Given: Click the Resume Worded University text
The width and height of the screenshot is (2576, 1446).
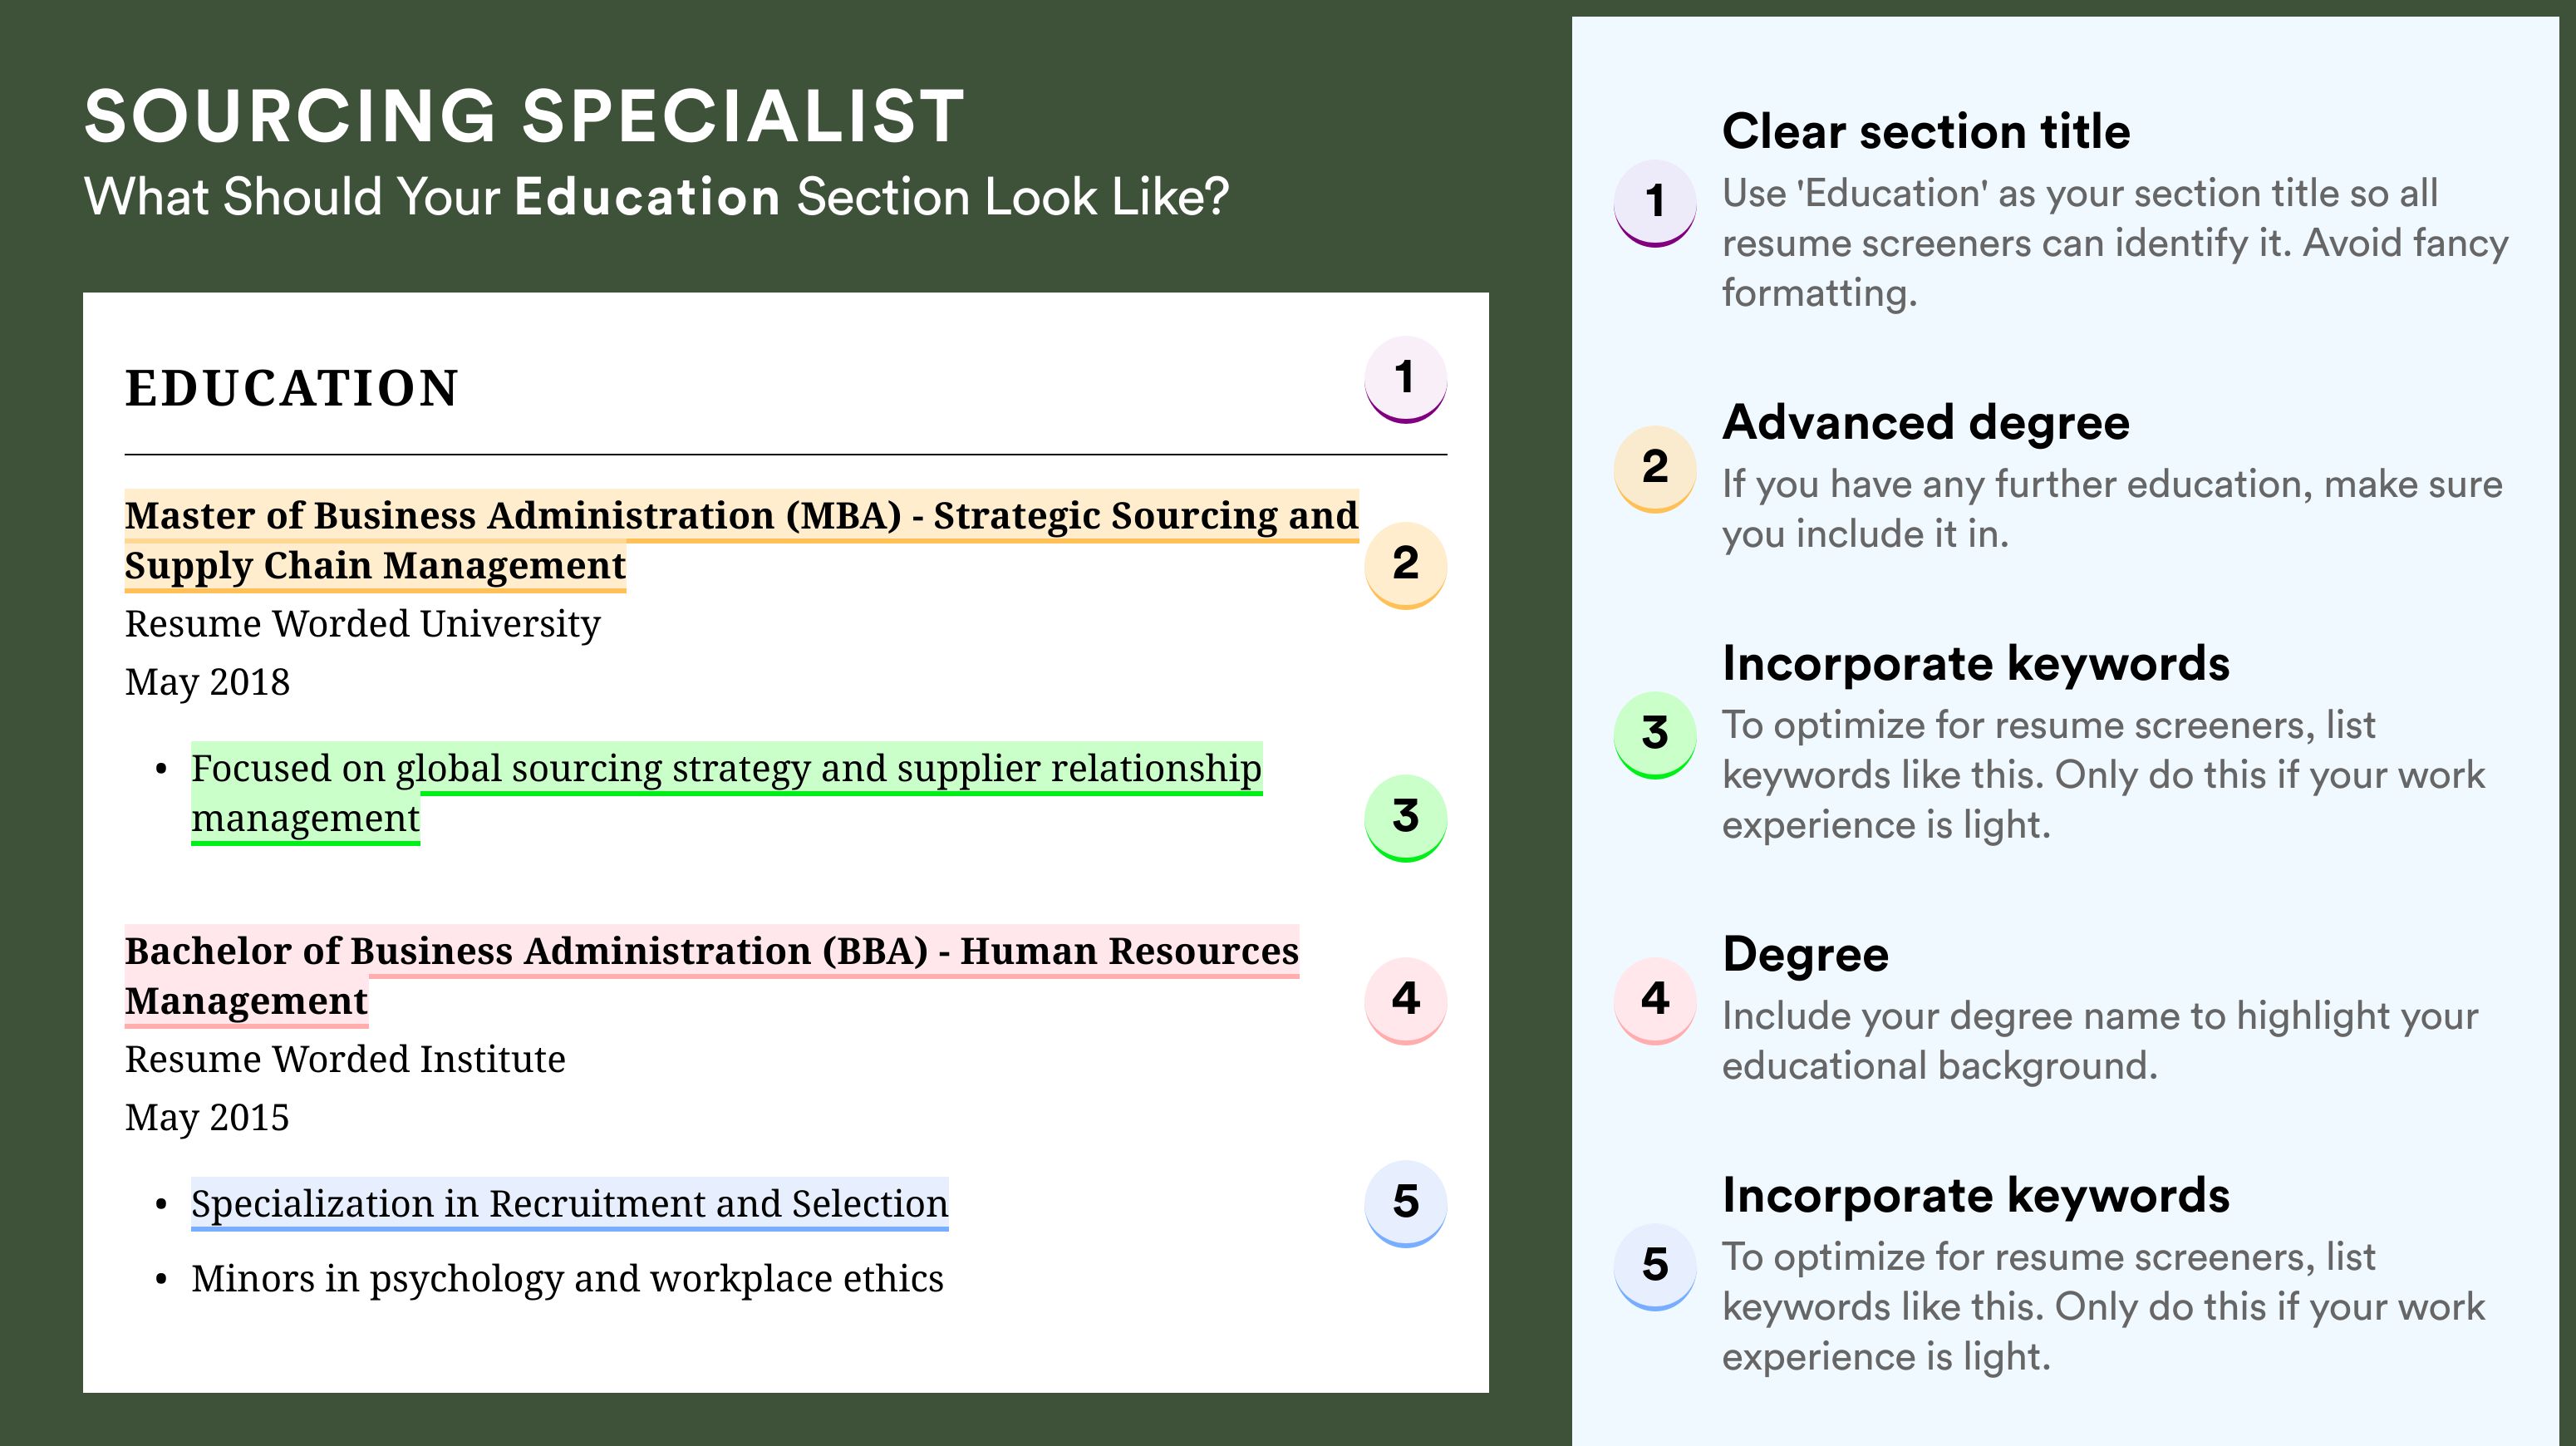Looking at the screenshot, I should click(362, 624).
